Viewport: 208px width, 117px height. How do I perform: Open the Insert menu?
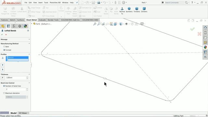pyautogui.click(x=40, y=3)
